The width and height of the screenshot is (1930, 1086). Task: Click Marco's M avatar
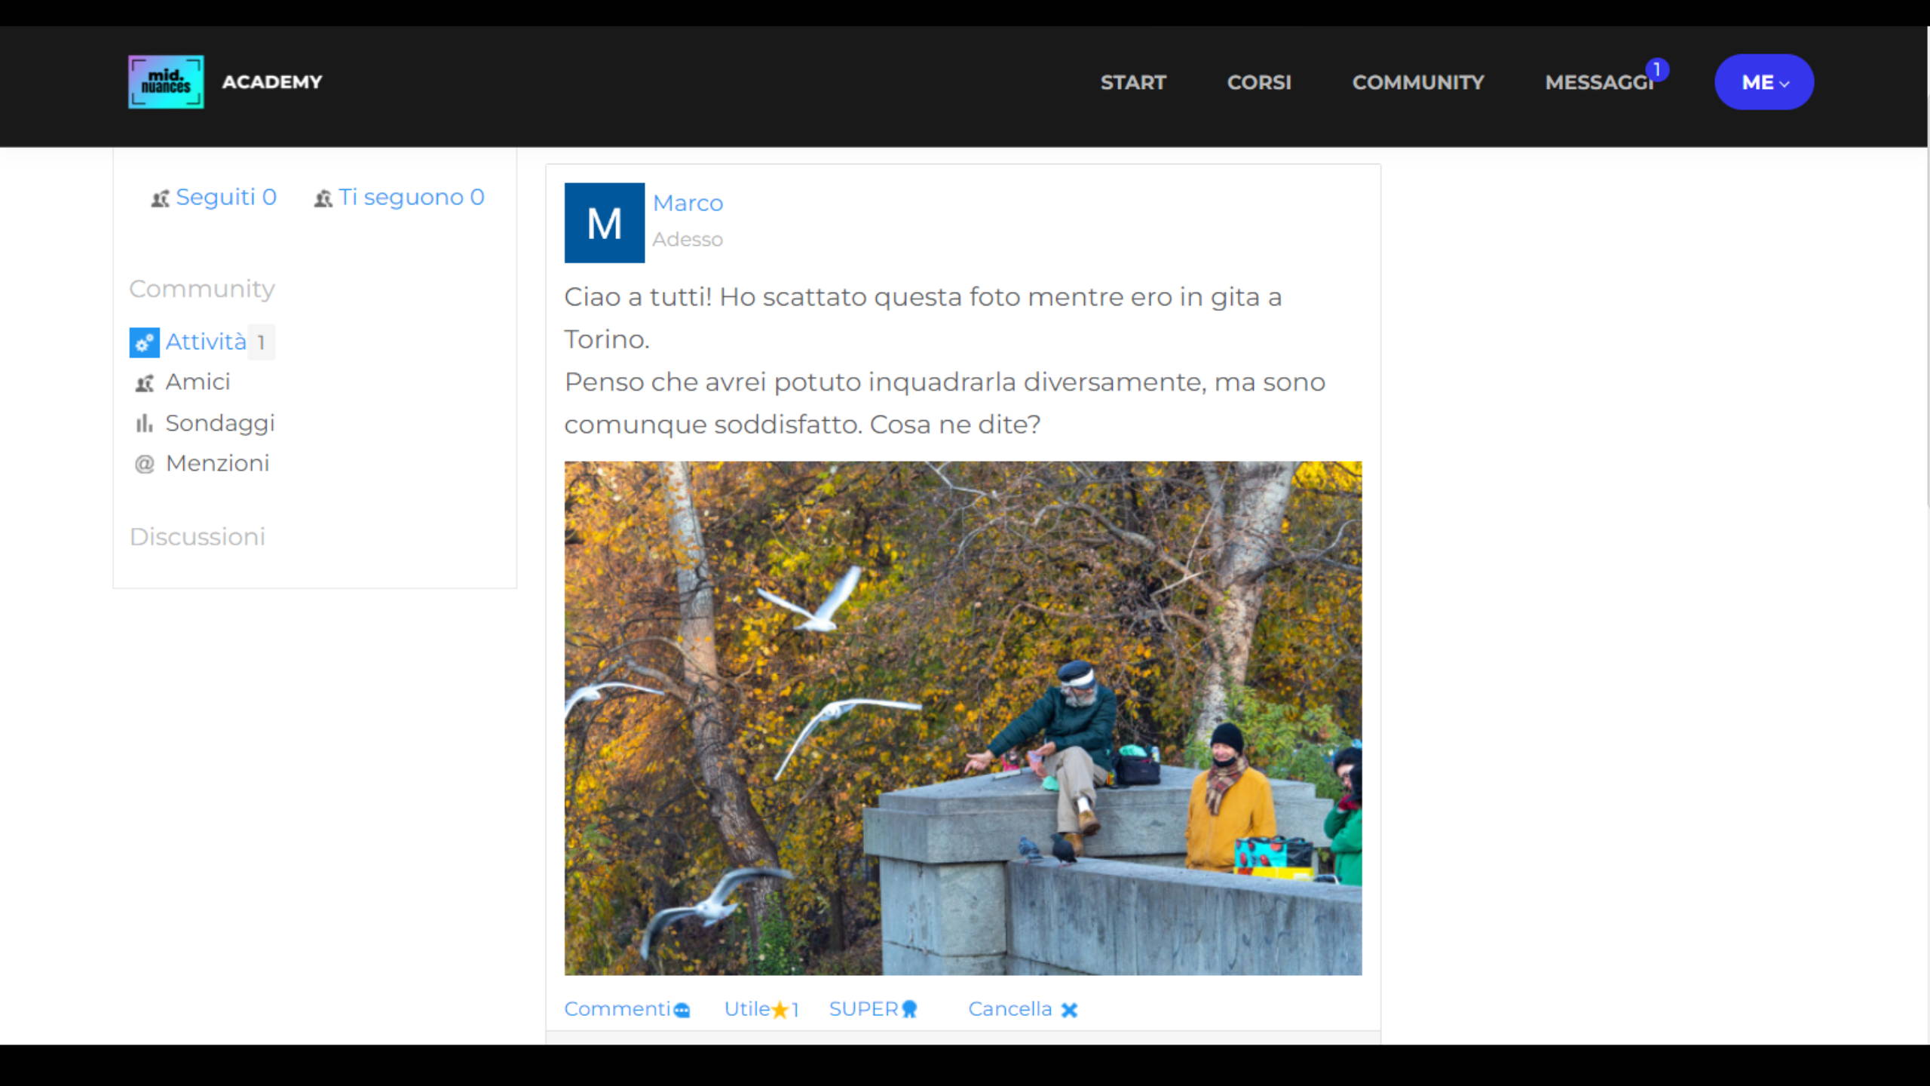pos(605,222)
